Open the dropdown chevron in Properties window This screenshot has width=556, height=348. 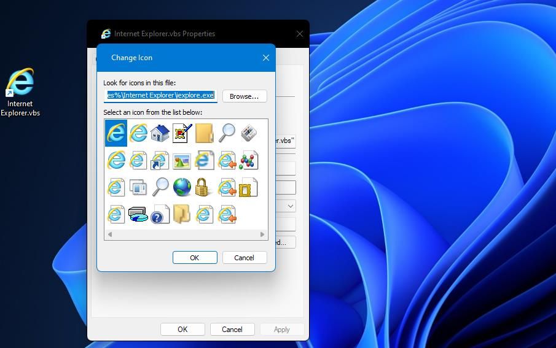(x=291, y=206)
